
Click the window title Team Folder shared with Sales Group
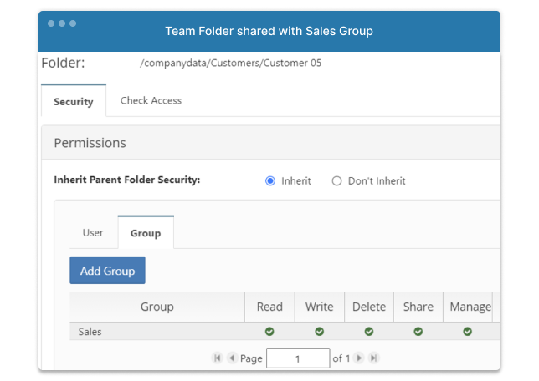click(x=269, y=31)
